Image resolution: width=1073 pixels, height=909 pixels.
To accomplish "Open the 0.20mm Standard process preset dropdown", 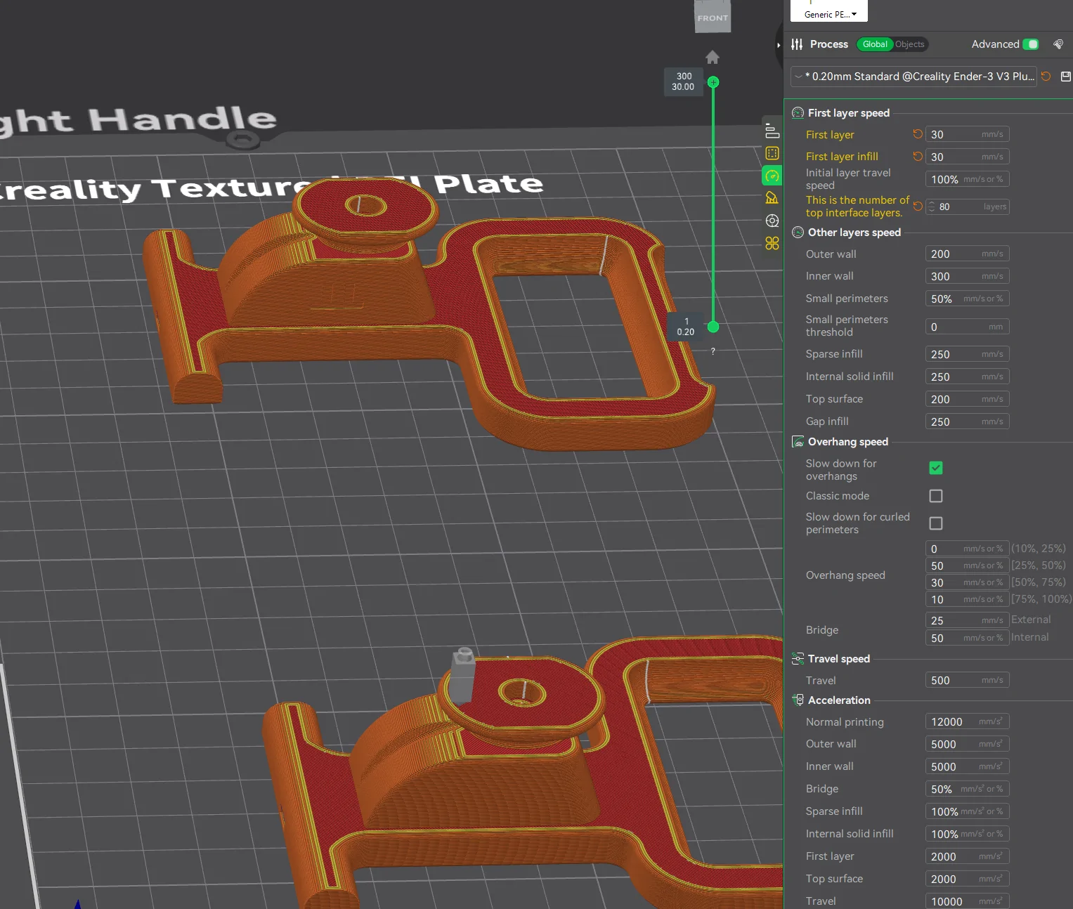I will click(914, 76).
